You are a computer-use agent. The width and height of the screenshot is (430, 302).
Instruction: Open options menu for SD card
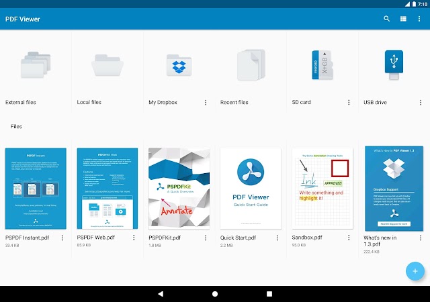349,103
